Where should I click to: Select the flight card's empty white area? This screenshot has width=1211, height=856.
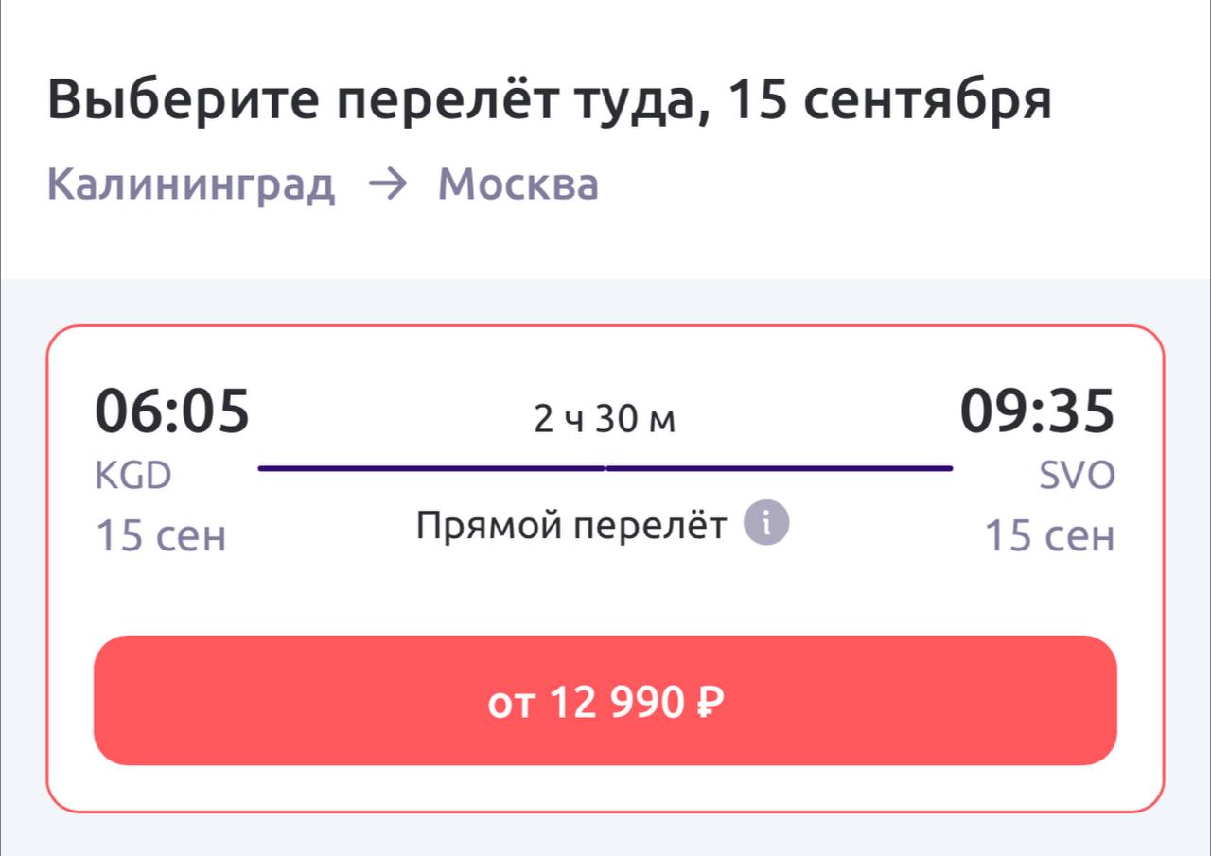pos(605,596)
